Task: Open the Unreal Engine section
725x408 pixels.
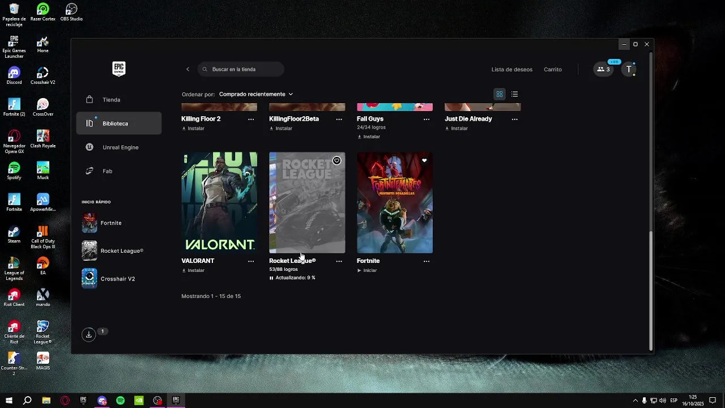Action: pyautogui.click(x=119, y=147)
